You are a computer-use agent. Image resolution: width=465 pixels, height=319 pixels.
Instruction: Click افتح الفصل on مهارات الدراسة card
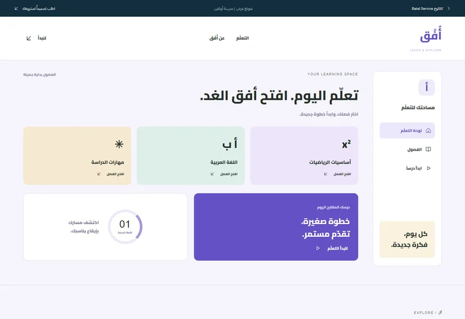click(115, 174)
